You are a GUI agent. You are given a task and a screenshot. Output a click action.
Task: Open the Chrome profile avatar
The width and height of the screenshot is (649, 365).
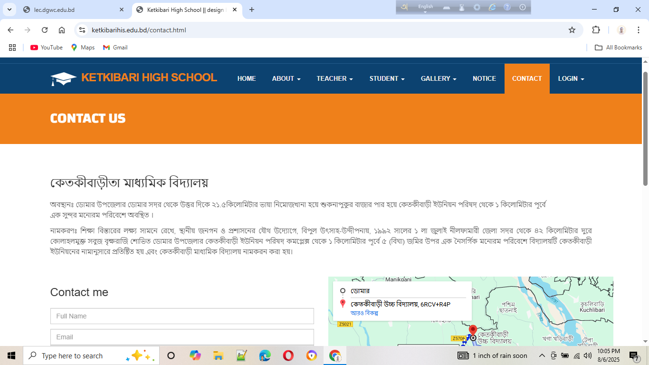tap(621, 30)
